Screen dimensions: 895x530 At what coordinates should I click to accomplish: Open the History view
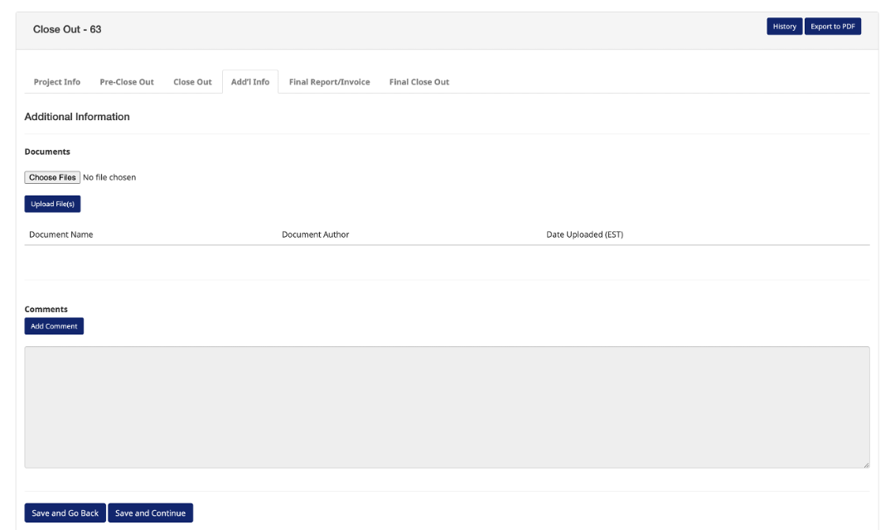coord(784,26)
